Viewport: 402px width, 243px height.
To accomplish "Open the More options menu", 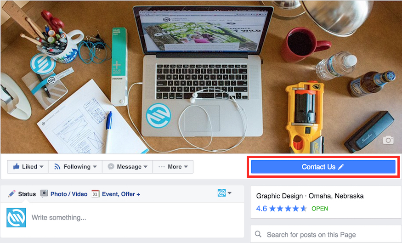I will pyautogui.click(x=173, y=167).
